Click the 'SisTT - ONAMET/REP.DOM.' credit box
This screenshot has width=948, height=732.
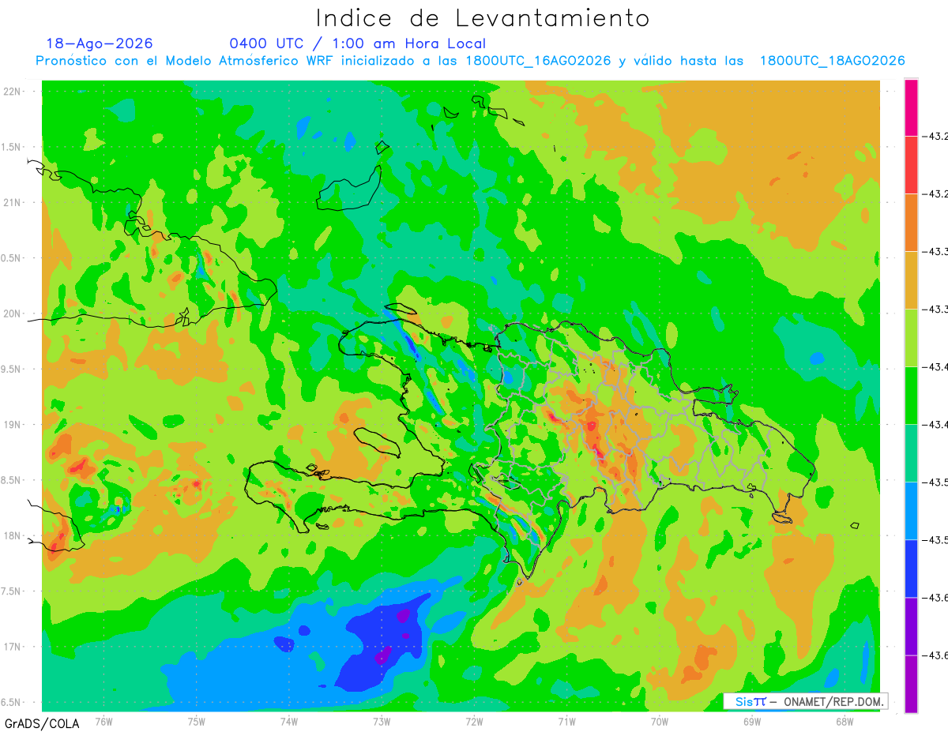[806, 701]
